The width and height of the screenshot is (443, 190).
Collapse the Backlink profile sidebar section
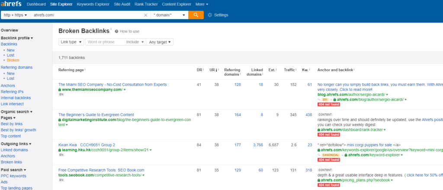click(17, 38)
